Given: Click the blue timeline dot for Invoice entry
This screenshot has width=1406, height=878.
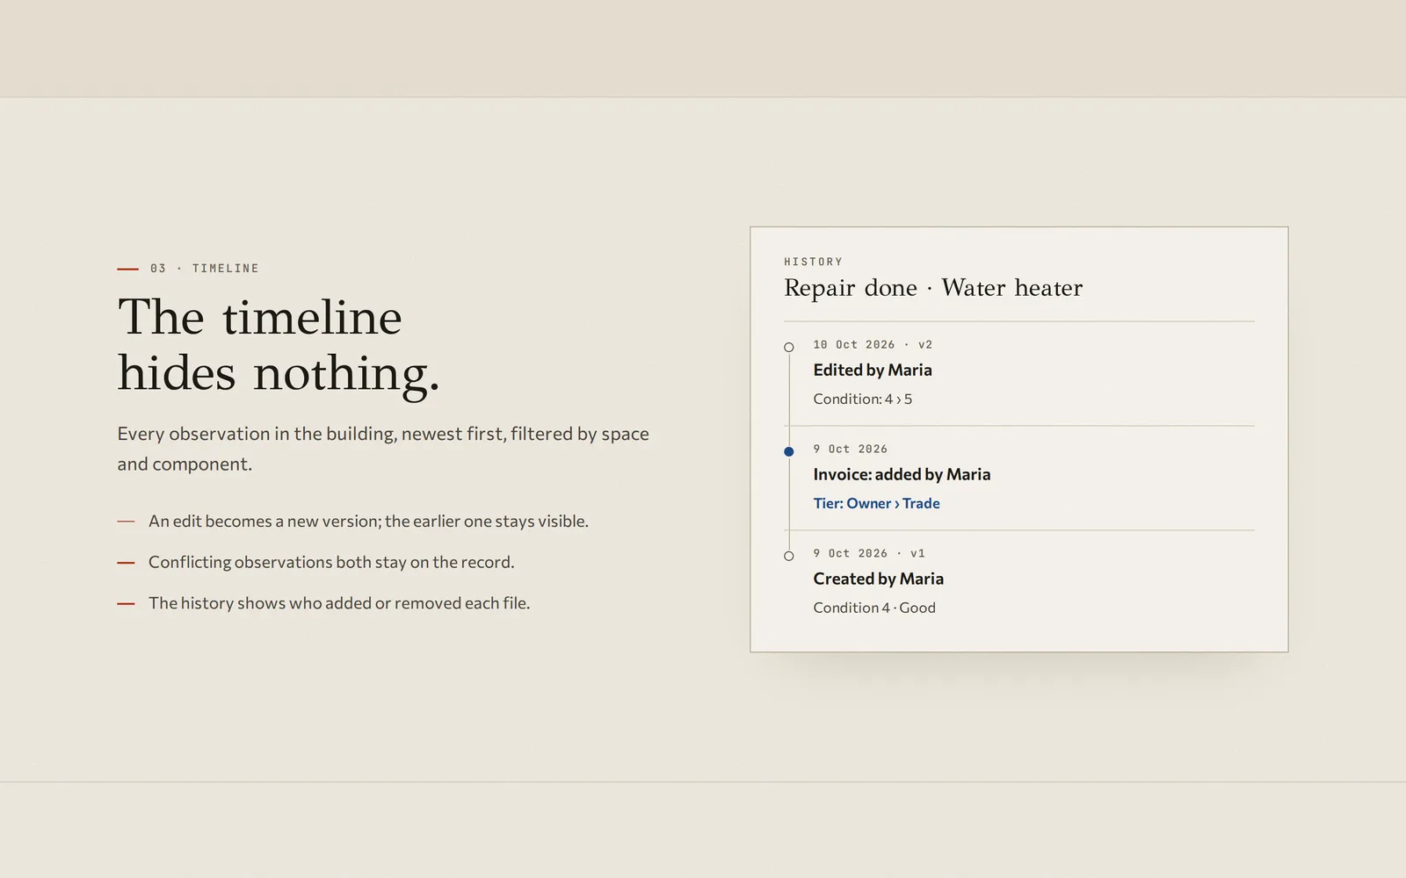Looking at the screenshot, I should coord(789,451).
